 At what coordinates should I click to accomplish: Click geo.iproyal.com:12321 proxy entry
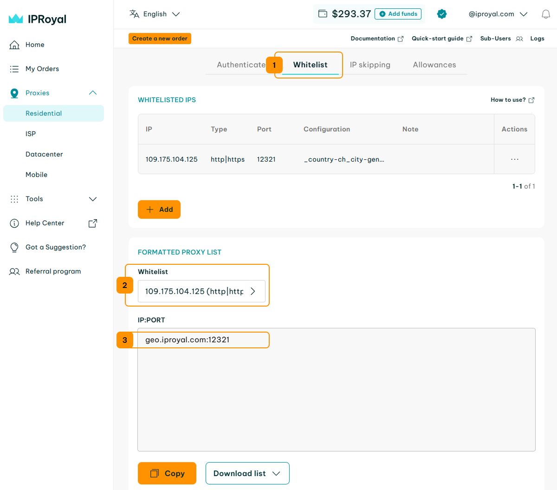click(188, 340)
